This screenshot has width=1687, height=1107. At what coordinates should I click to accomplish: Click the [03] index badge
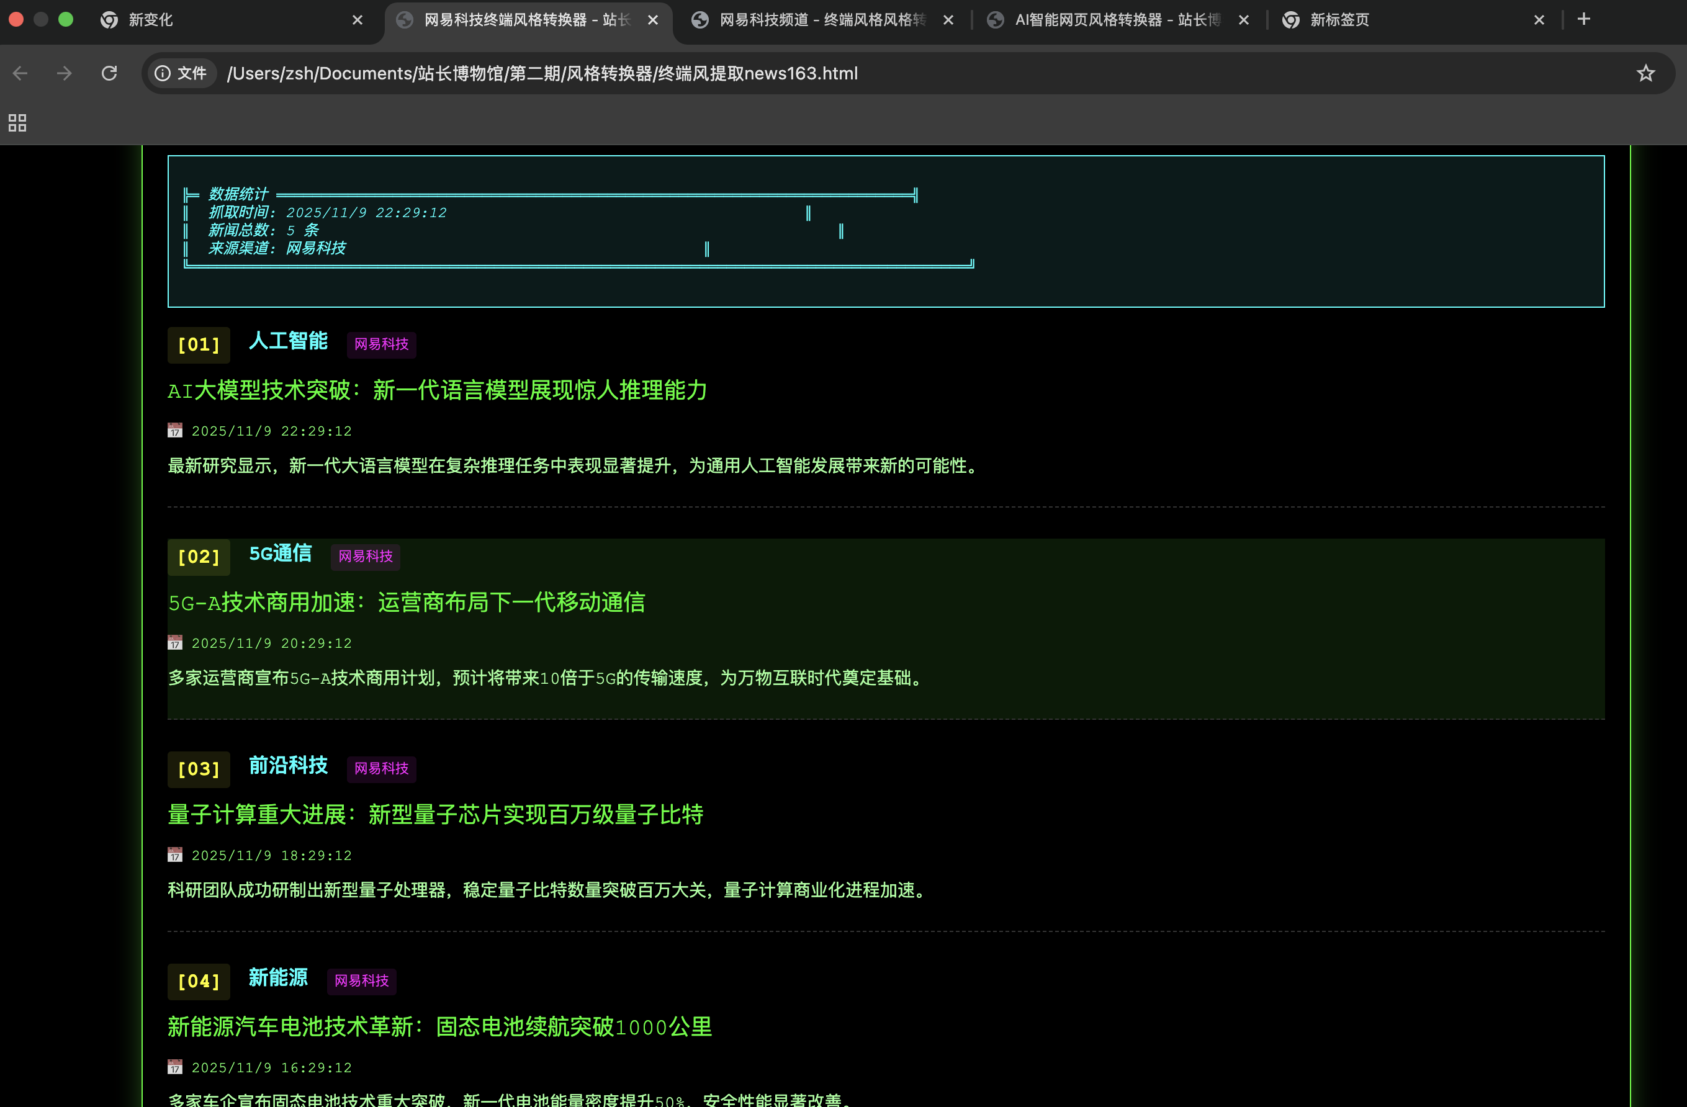(199, 769)
